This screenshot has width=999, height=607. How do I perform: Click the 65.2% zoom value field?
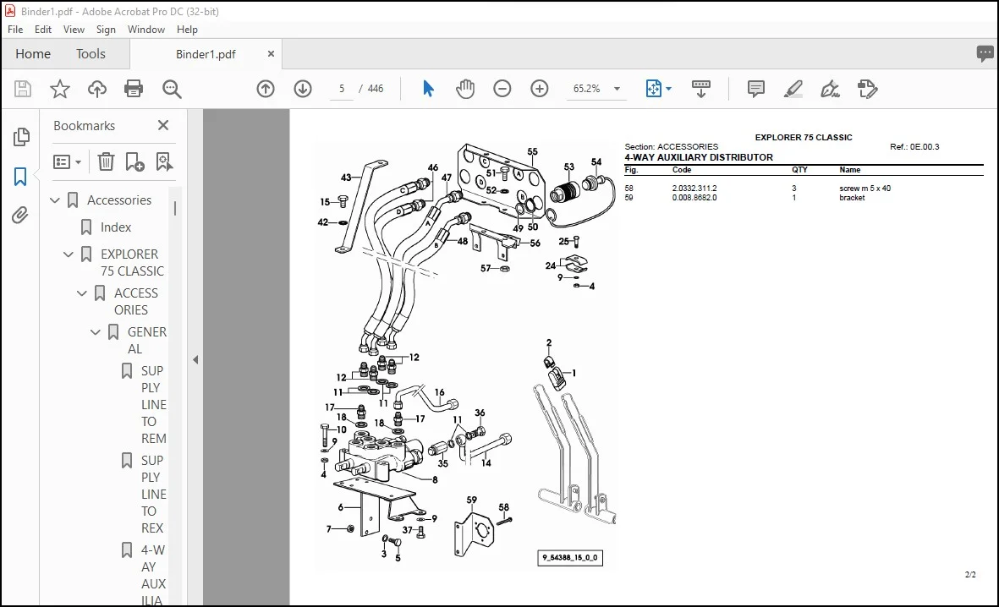[x=587, y=89]
